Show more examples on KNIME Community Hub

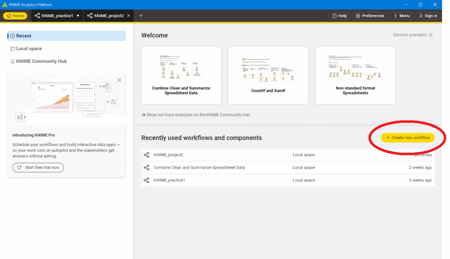(196, 115)
